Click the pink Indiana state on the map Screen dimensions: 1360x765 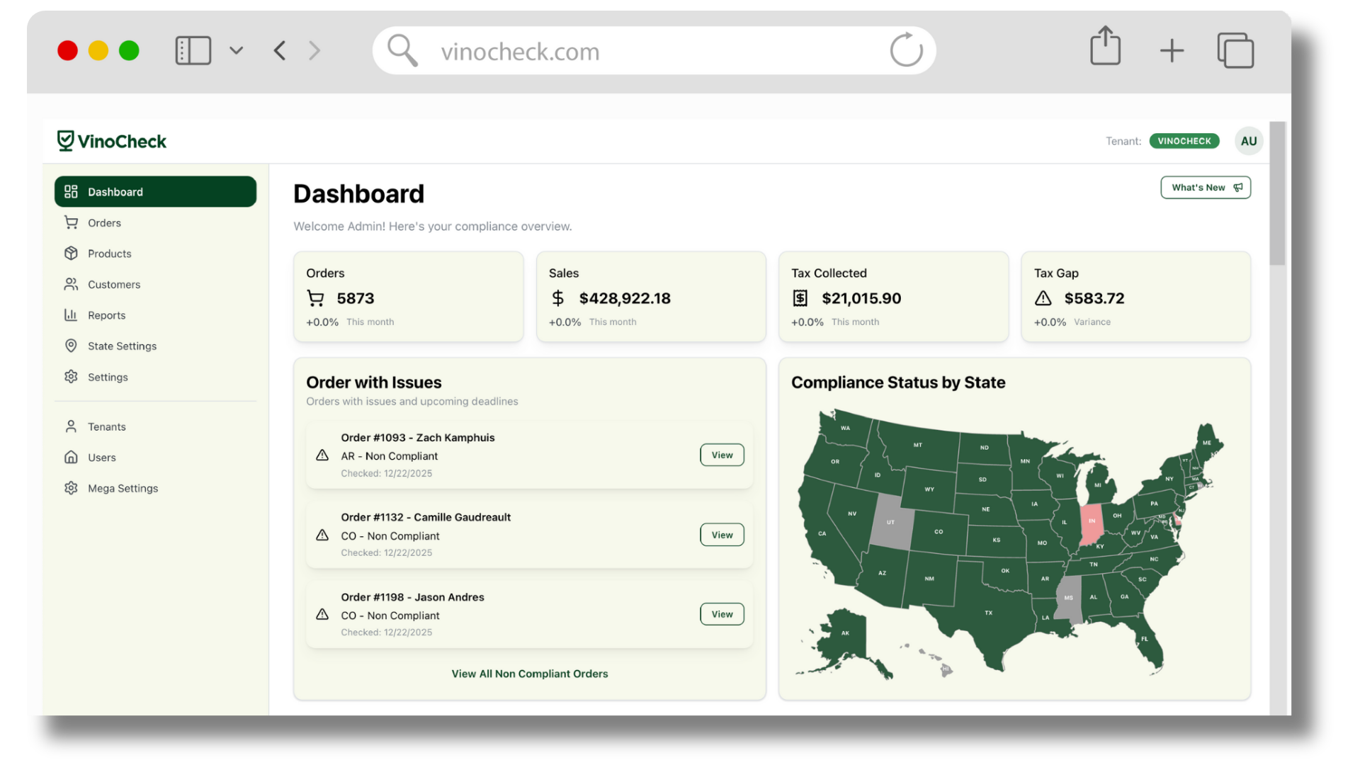(1091, 524)
